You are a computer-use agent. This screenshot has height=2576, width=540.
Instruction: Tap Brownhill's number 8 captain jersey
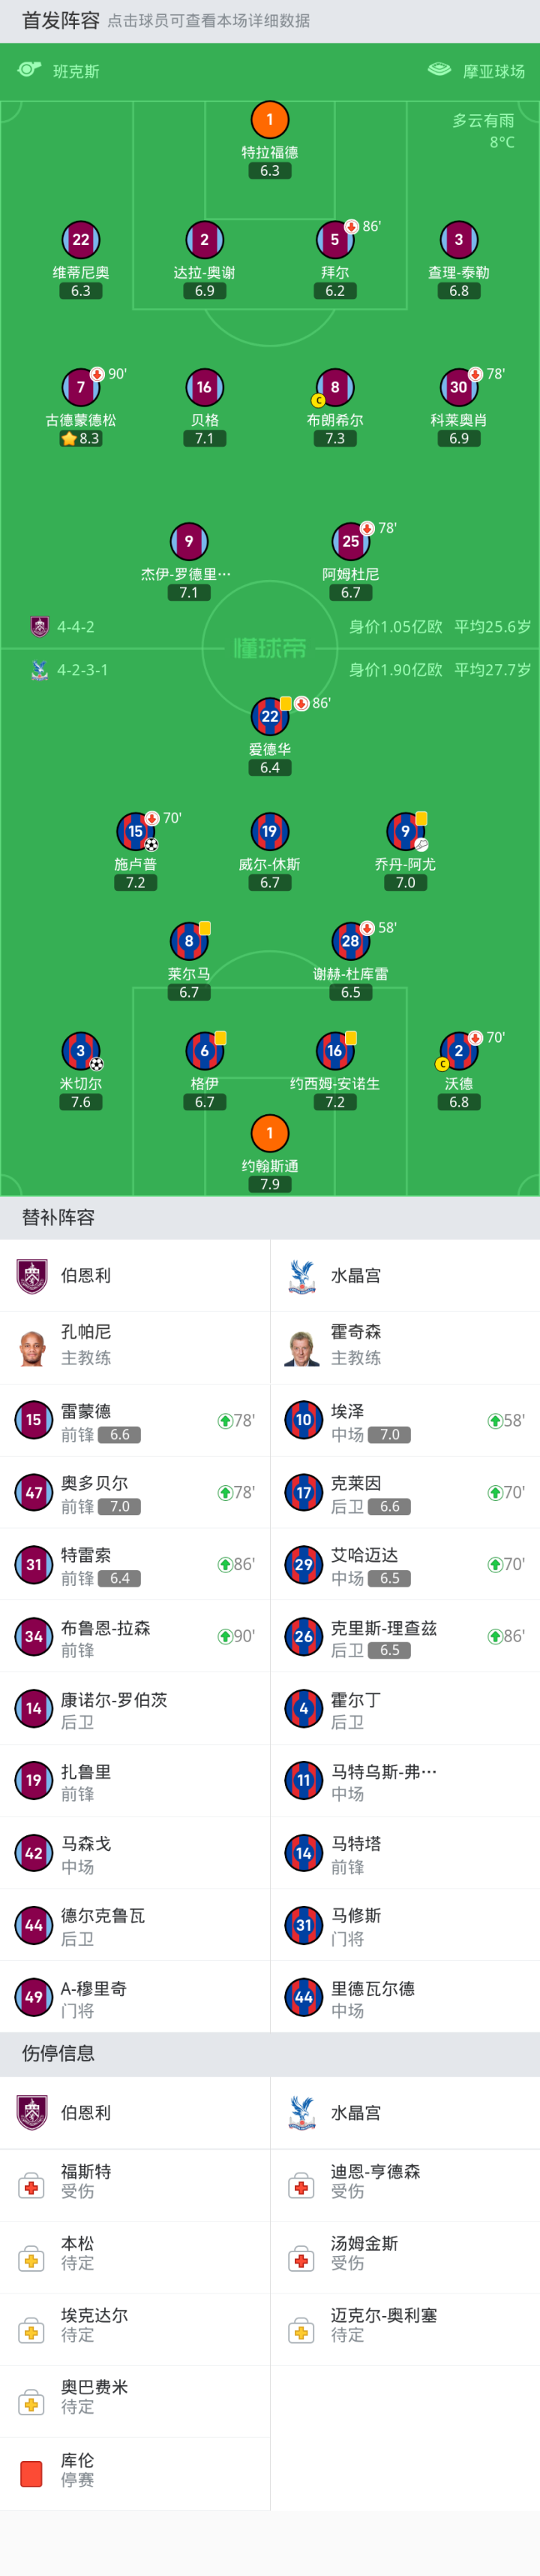pyautogui.click(x=334, y=387)
